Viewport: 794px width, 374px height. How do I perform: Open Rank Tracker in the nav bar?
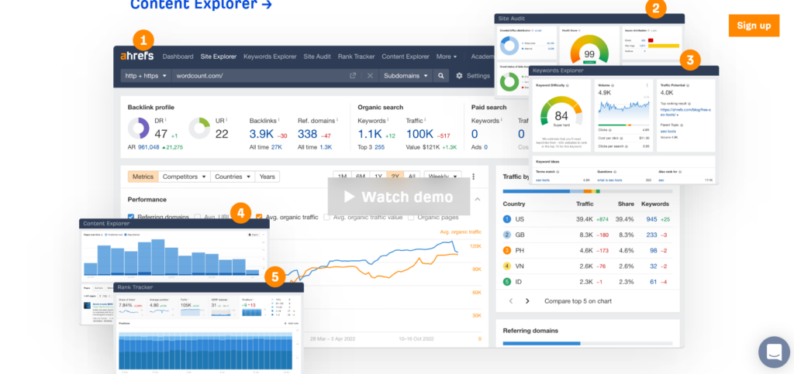(x=357, y=57)
